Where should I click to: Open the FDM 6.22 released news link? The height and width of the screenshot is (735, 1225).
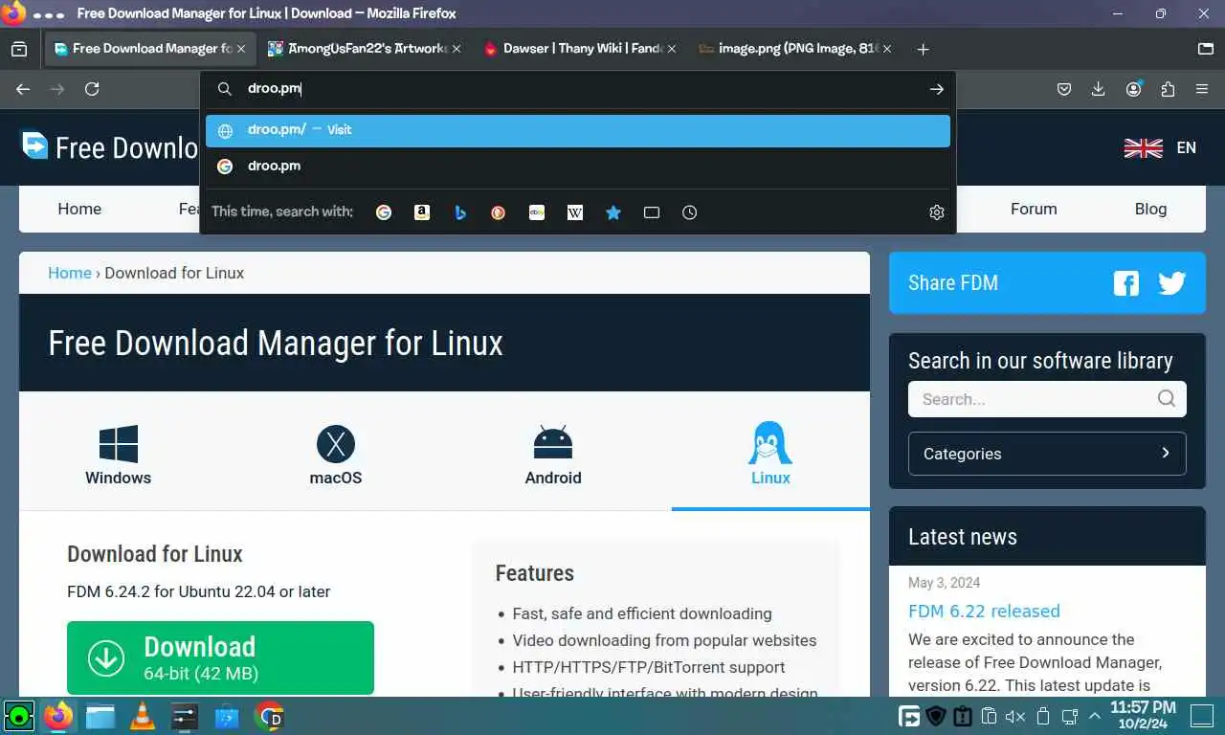(984, 611)
